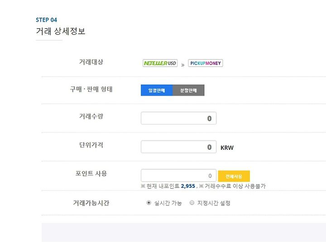Click the 실시간 가능 label text

168,203
